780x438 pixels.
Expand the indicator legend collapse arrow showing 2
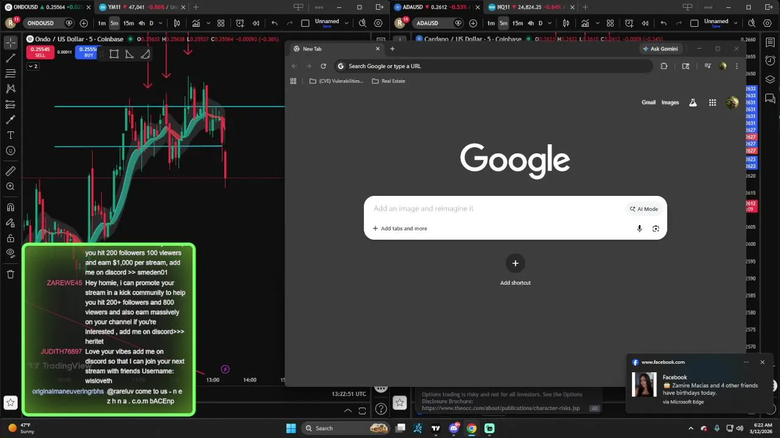click(33, 66)
